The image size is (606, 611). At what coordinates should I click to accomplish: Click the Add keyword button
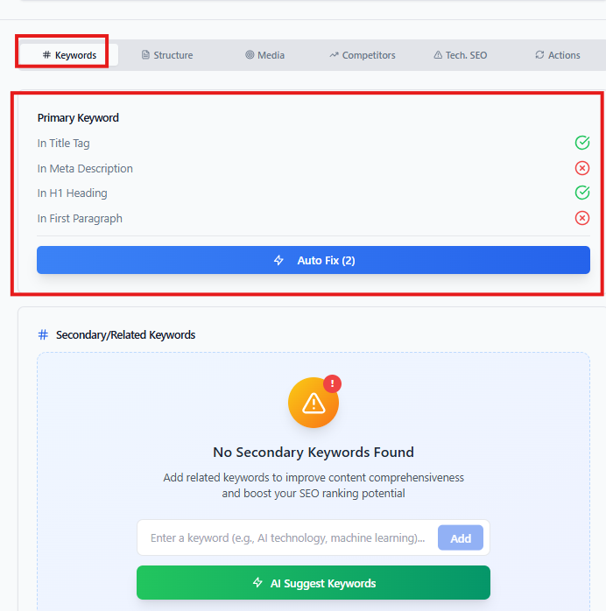click(461, 537)
